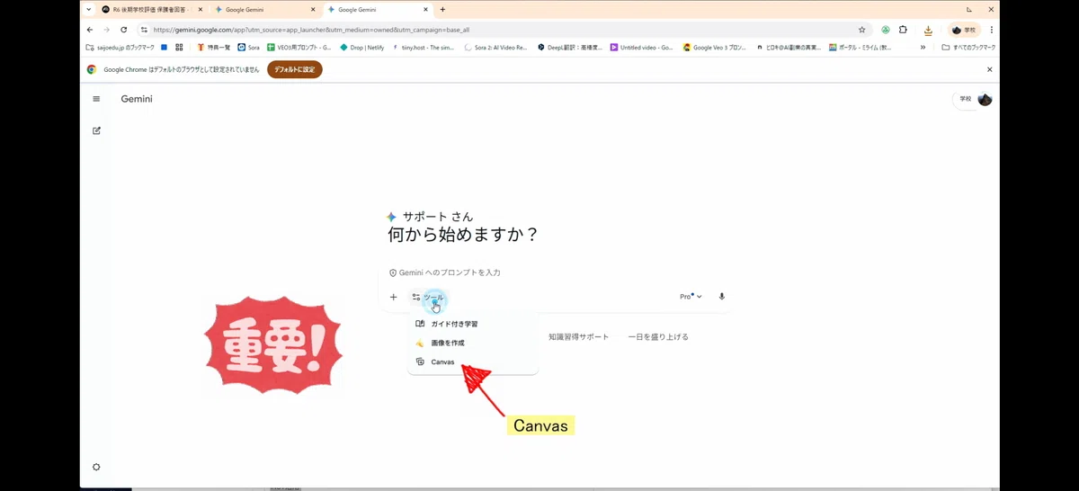Open the Downloads icon in toolbar
Screen dimensions: 1079x491
pos(927,30)
